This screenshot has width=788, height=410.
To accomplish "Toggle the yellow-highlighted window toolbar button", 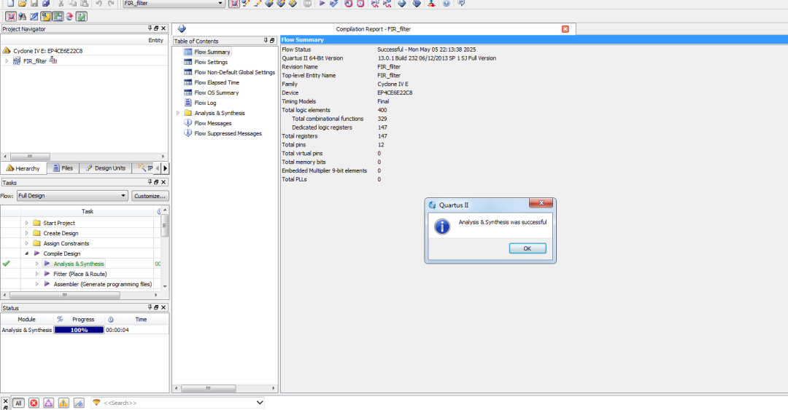I will 46,17.
